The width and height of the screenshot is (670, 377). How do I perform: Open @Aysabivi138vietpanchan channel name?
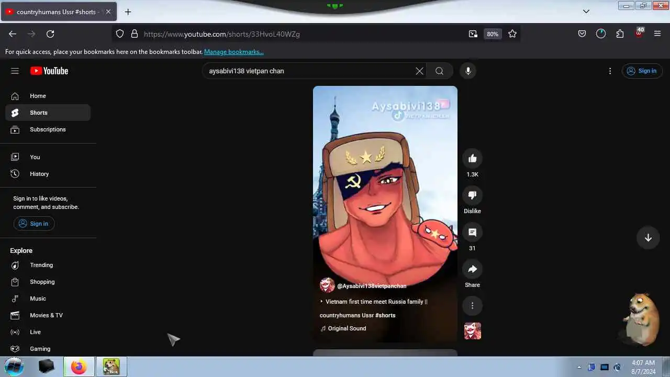pos(372,286)
